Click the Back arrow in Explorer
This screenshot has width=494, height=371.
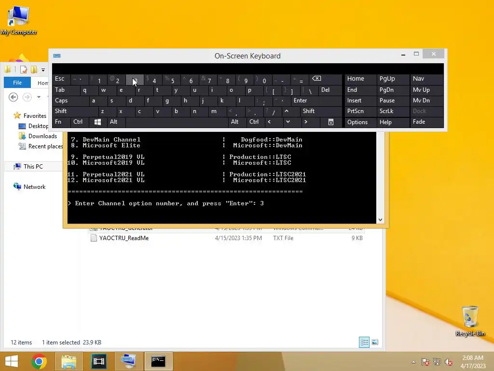coord(13,97)
